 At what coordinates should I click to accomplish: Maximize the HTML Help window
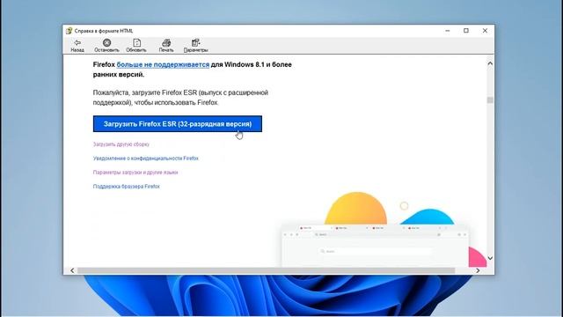coord(466,31)
